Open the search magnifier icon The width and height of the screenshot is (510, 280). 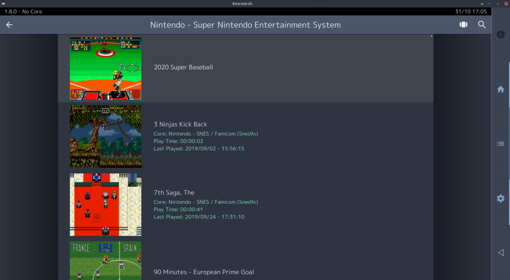tap(482, 25)
